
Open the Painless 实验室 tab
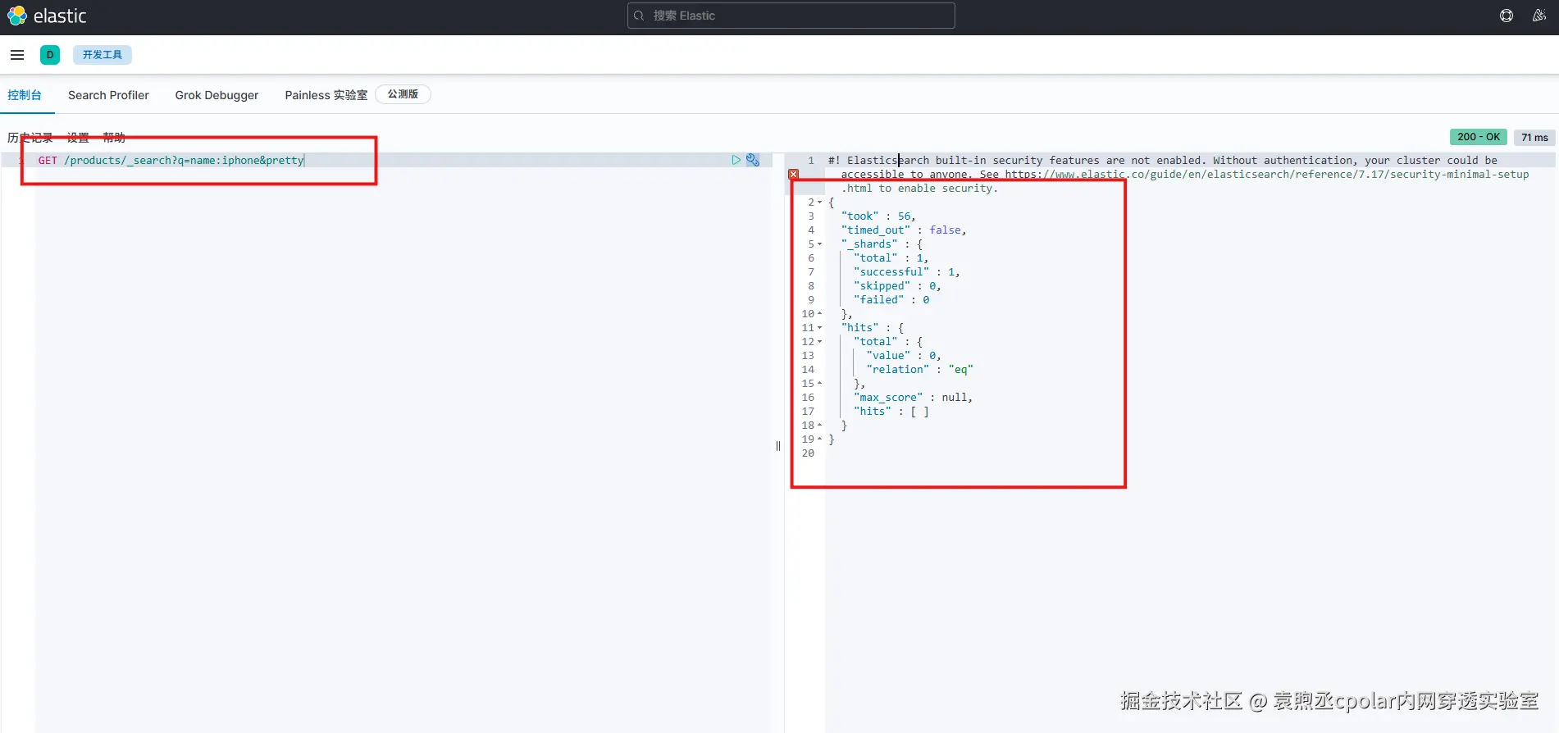(326, 95)
